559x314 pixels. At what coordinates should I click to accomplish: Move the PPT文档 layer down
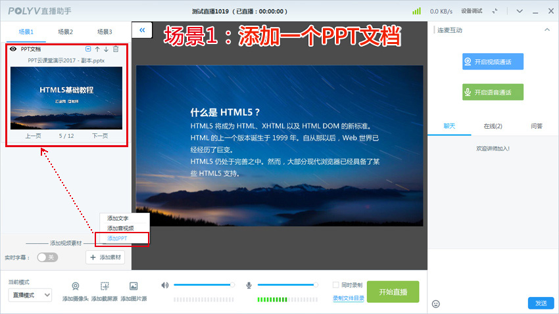[106, 49]
